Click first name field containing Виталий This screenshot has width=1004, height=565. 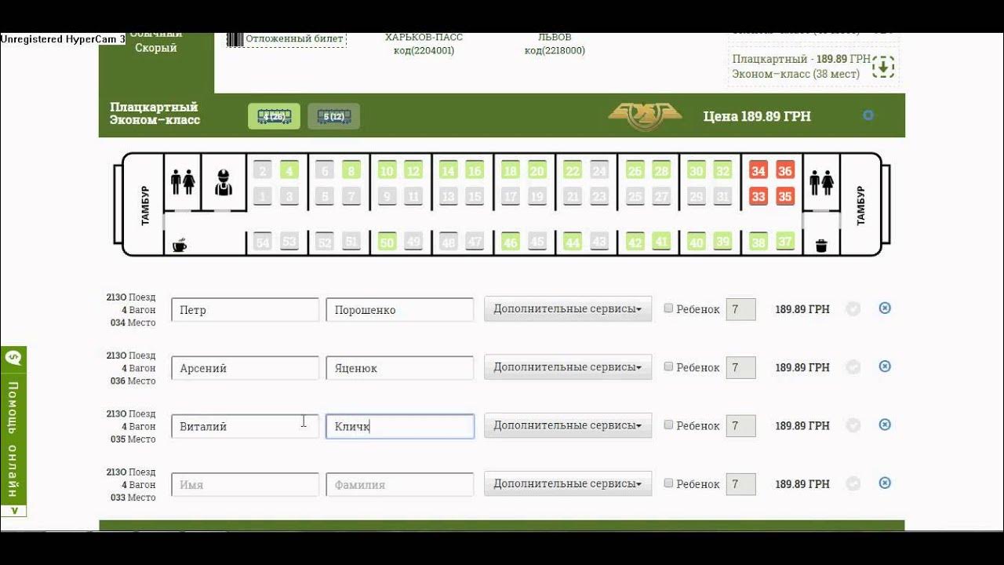(x=246, y=426)
